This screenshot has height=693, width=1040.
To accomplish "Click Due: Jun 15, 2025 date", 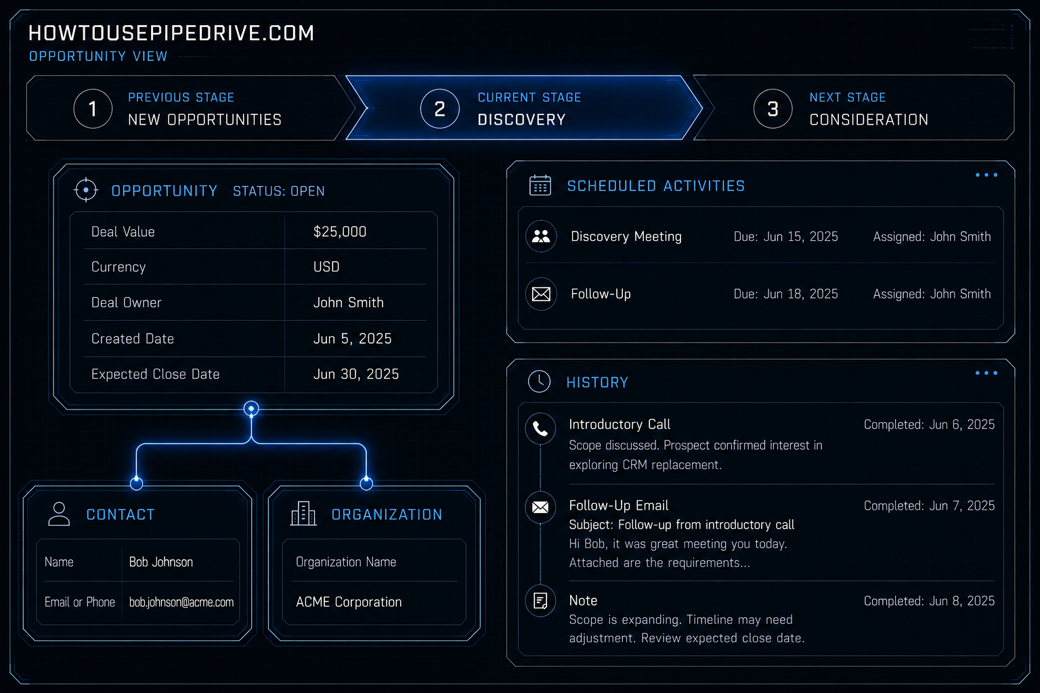I will coord(785,236).
